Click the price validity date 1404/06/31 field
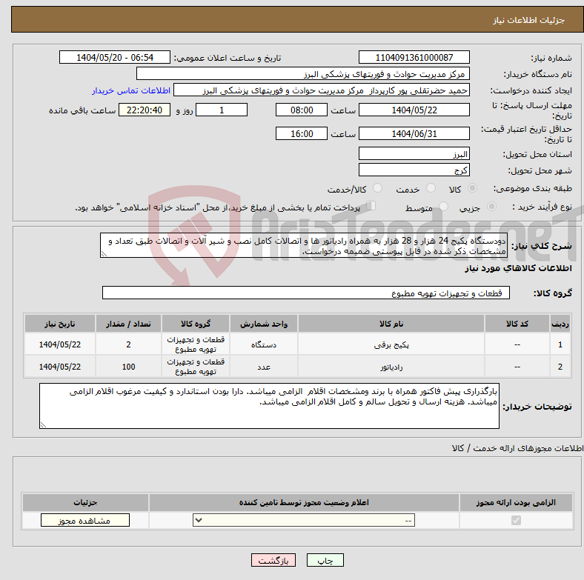Viewport: 584px width, 580px height. tap(414, 133)
